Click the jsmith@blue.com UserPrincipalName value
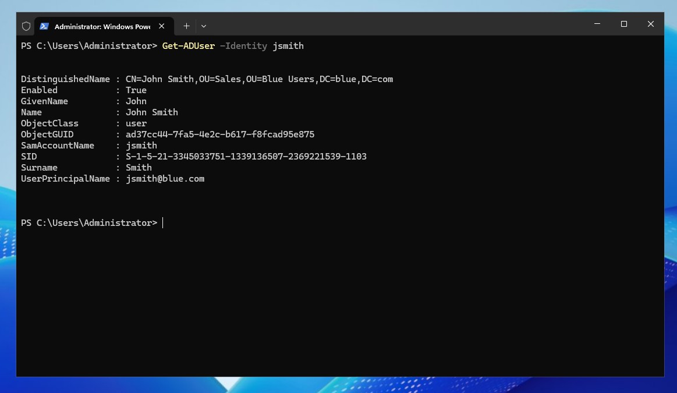Screen dimensions: 677x393 (165, 179)
